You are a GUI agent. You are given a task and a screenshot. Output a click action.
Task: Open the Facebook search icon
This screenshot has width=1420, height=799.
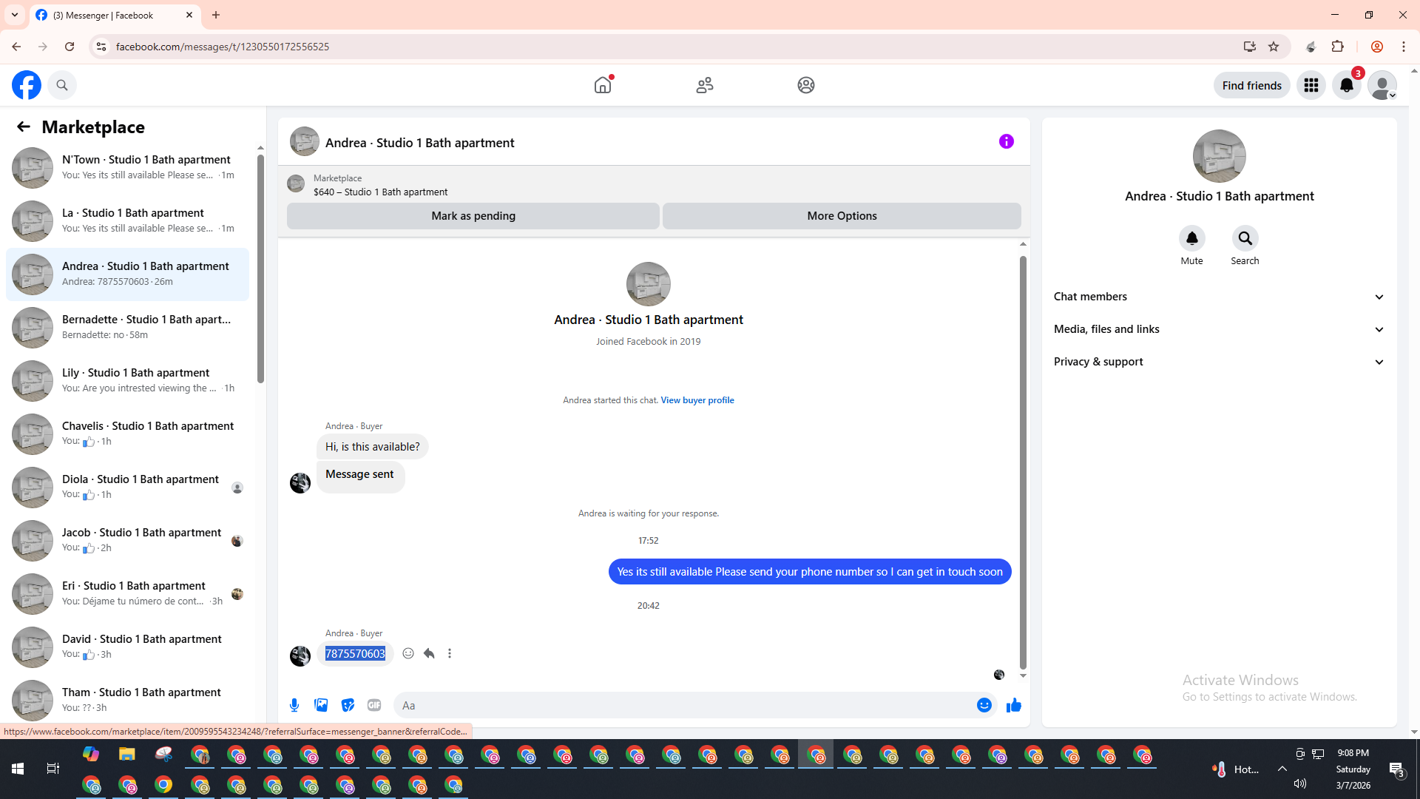(62, 85)
